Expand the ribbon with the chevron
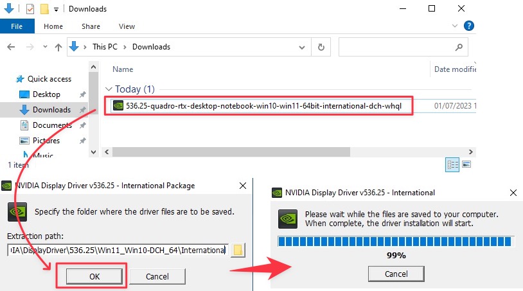 point(455,26)
